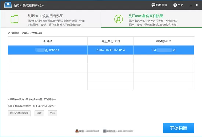Close the 强力苹果恢复精灵 window
The height and width of the screenshot is (137, 202).
(197, 5)
